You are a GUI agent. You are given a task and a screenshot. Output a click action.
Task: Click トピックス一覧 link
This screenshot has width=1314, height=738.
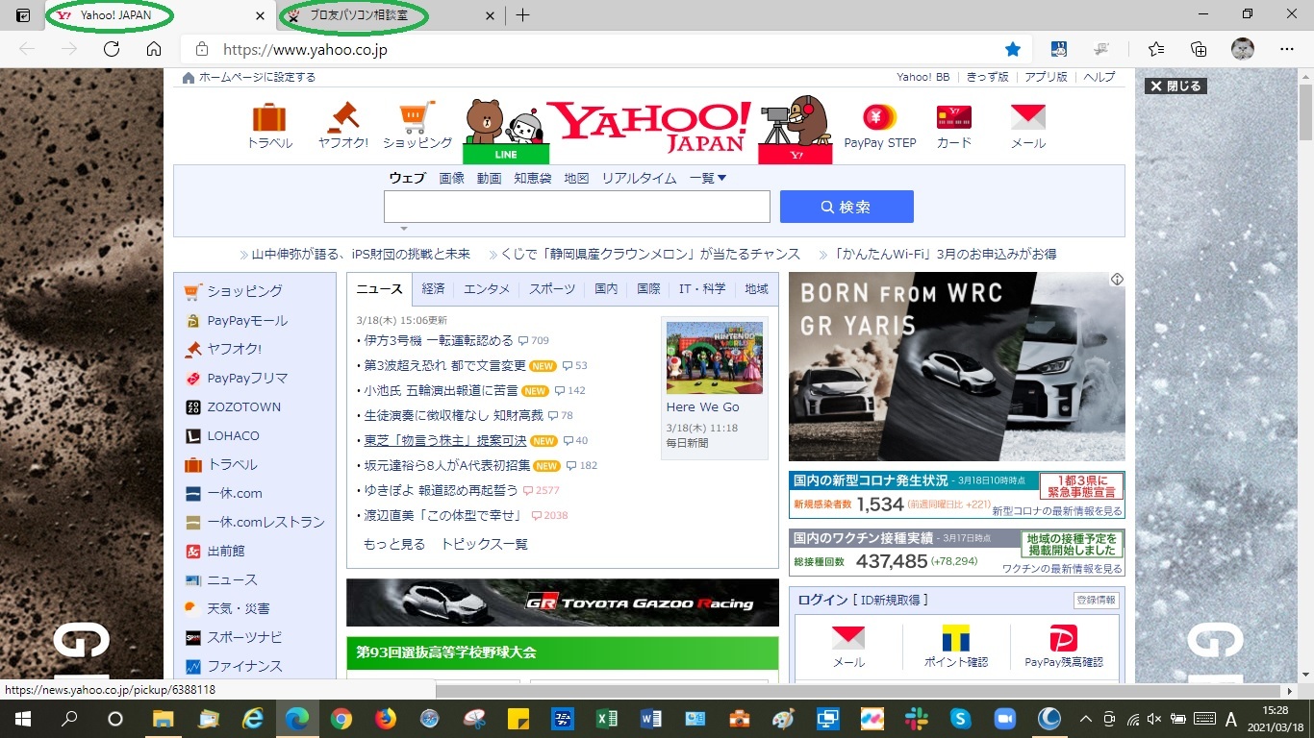[485, 544]
